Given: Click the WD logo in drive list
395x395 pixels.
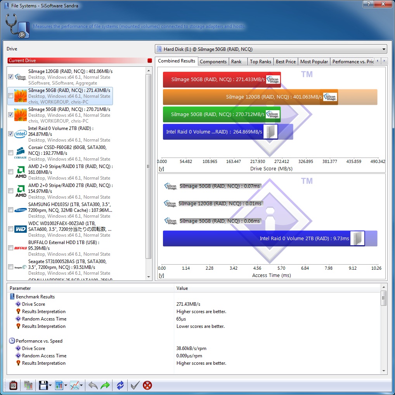Looking at the screenshot, I should (x=21, y=229).
